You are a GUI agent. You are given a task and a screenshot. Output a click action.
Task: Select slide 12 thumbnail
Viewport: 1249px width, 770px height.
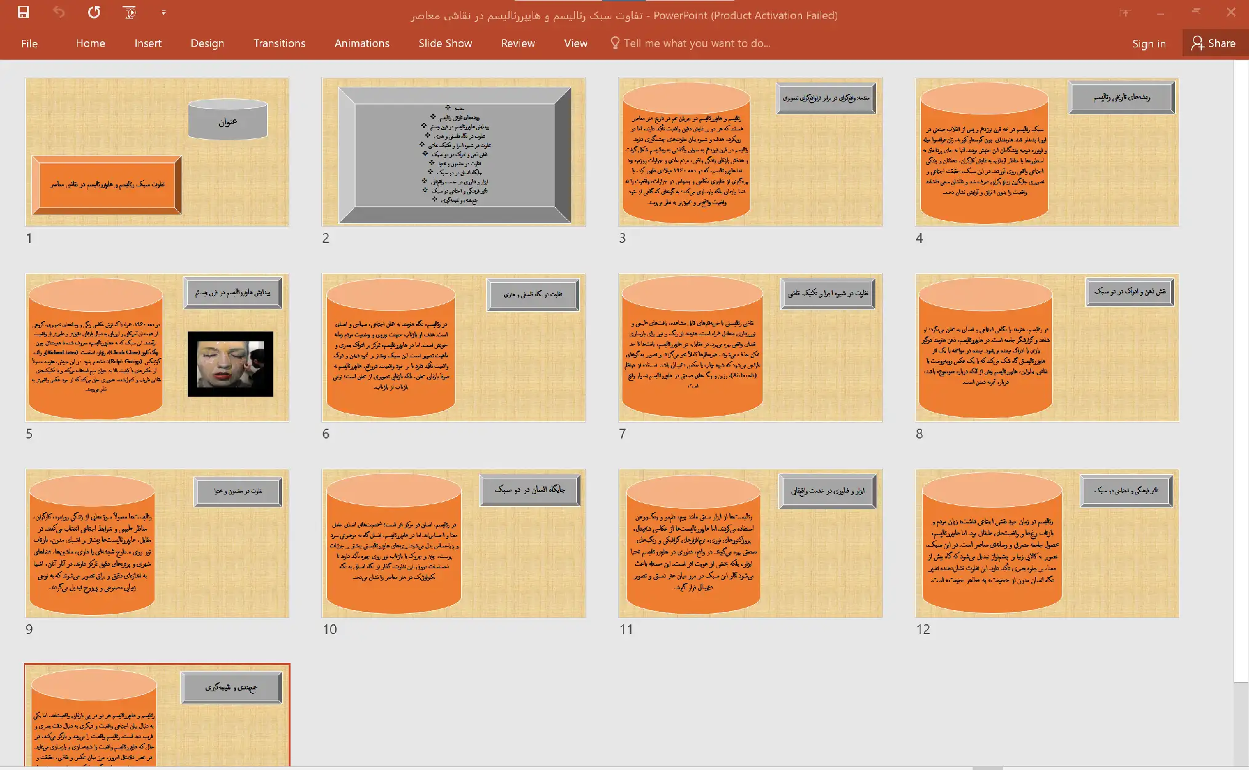tap(1046, 543)
